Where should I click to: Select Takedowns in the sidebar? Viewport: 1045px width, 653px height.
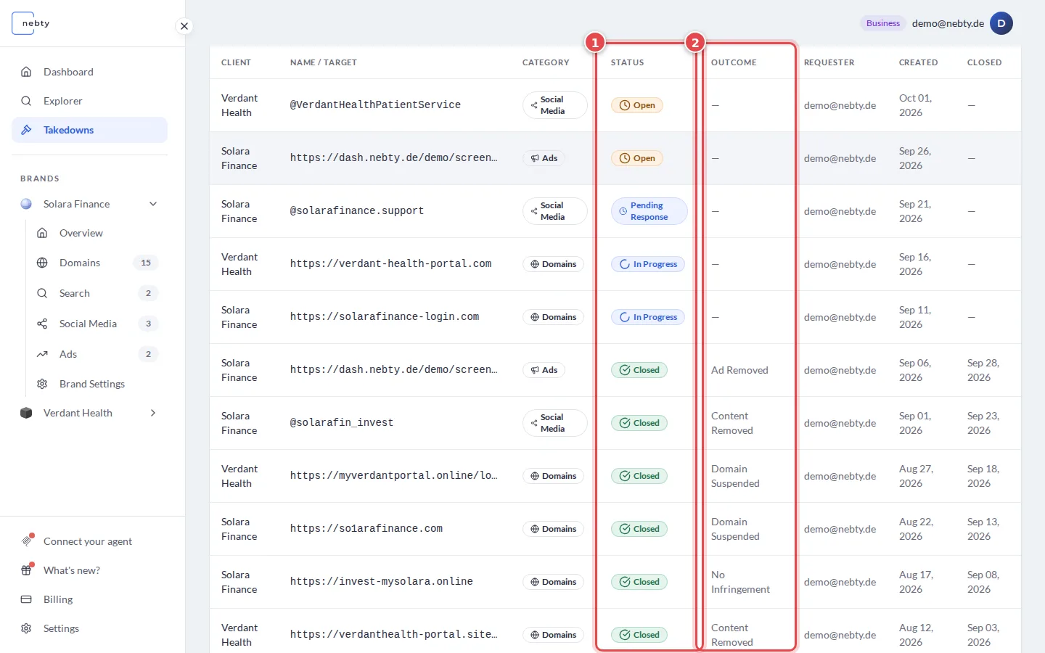pyautogui.click(x=89, y=130)
